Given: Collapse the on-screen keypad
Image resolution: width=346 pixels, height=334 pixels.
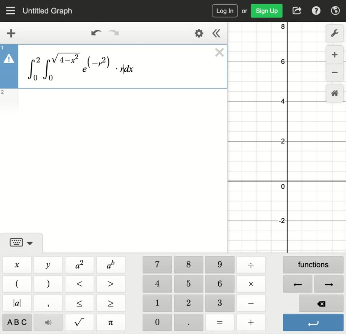Looking at the screenshot, I should point(21,243).
